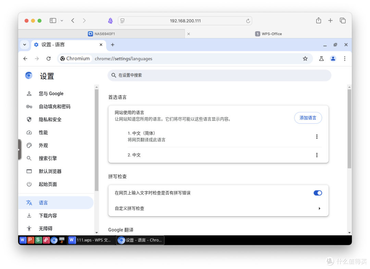Open WPS Spreadsheet from the taskbar
This screenshot has height=269, width=370.
[38, 240]
